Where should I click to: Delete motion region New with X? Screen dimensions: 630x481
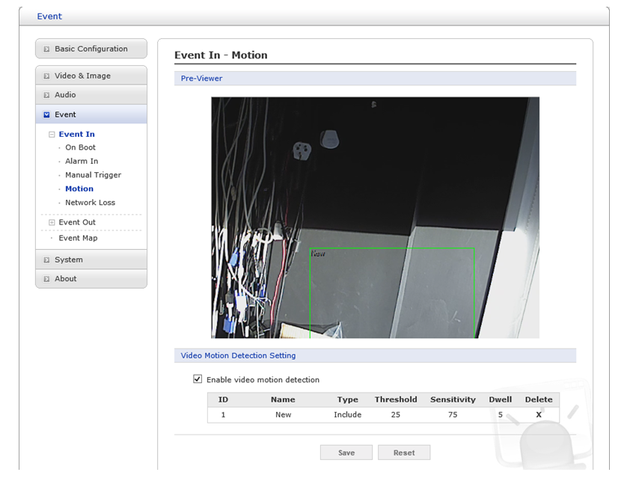point(539,414)
